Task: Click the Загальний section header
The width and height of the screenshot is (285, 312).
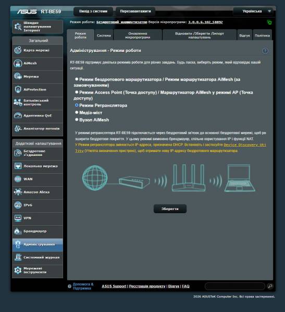Action: [x=38, y=41]
